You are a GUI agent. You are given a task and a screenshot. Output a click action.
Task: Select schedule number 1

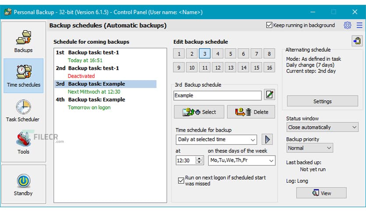pyautogui.click(x=179, y=54)
